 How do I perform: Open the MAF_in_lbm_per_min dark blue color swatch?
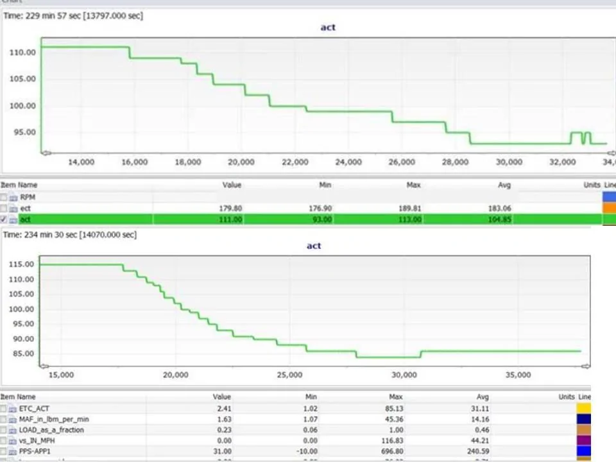584,419
